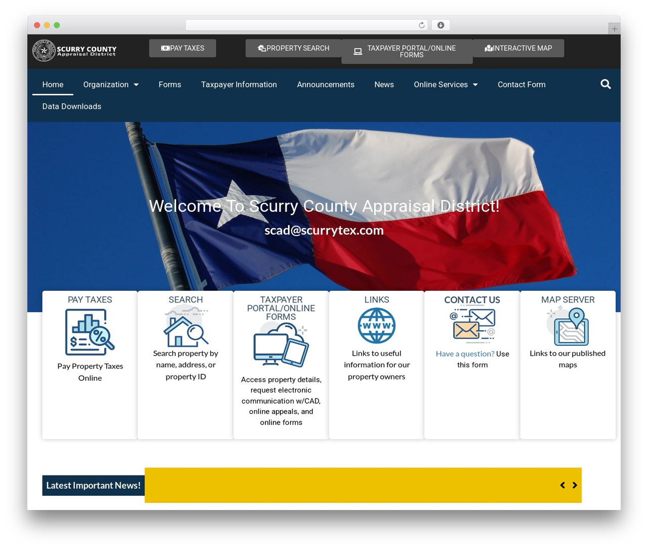Expand the Online Services dropdown menu
The height and width of the screenshot is (549, 648).
click(x=445, y=85)
